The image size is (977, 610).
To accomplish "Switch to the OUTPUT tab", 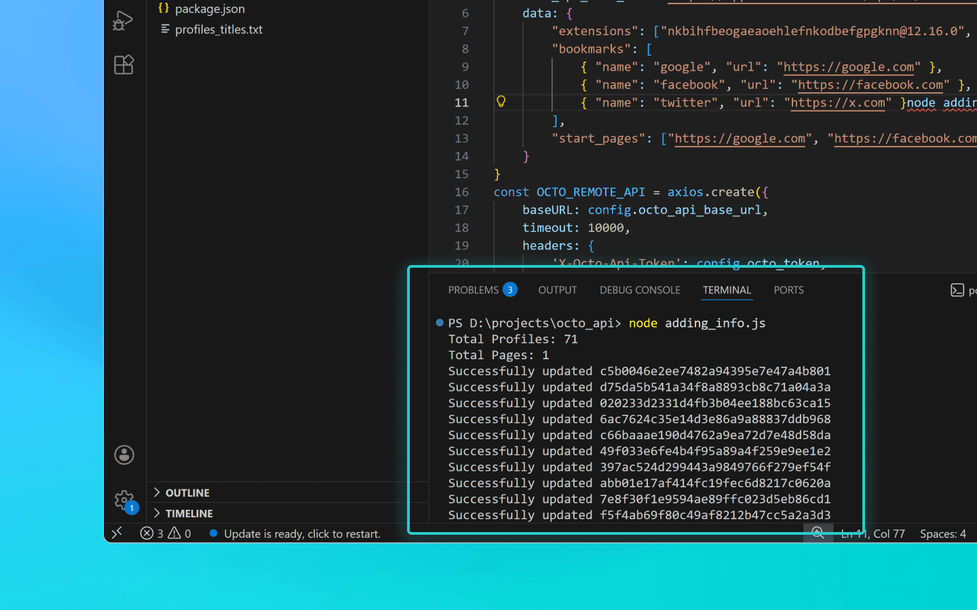I will [x=557, y=289].
